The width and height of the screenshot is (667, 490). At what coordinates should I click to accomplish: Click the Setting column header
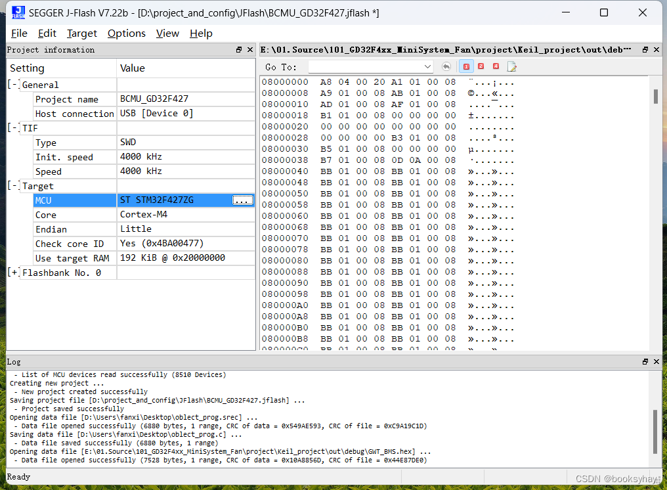coord(62,68)
